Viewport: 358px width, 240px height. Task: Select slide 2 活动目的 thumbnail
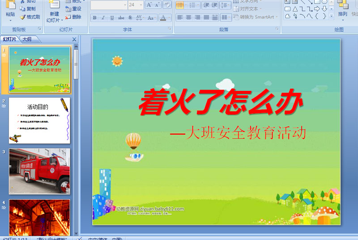39,120
